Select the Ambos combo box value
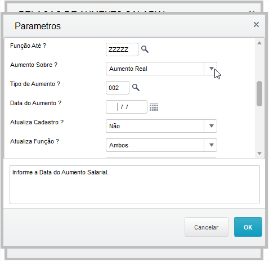 coord(155,145)
